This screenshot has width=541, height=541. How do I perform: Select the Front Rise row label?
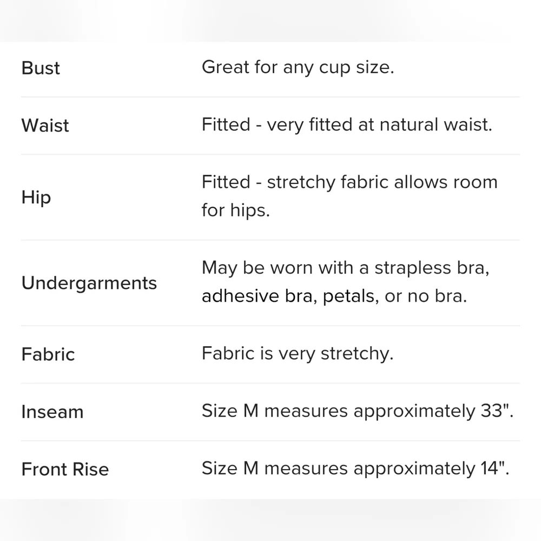coord(65,469)
